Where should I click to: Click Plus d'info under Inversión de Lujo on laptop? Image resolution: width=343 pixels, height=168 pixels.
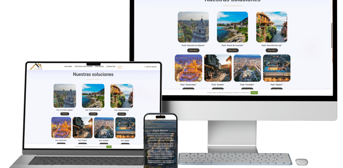122,114
